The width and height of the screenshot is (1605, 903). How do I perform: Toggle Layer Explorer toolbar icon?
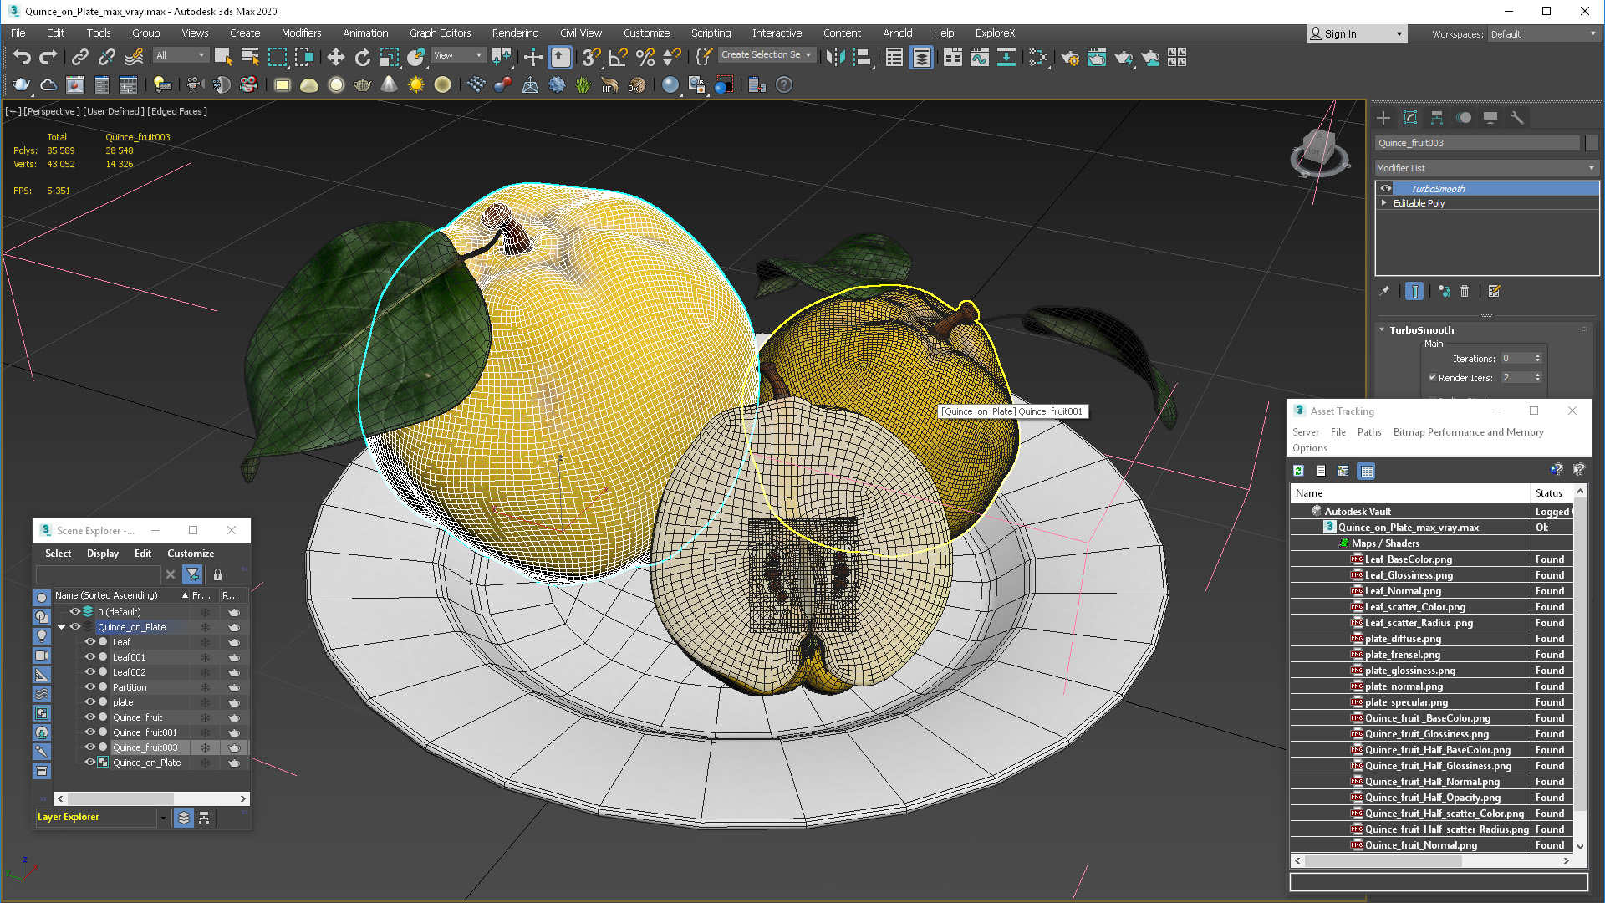click(921, 57)
